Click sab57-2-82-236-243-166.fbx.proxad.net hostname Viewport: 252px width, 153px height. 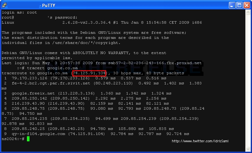pos(155,63)
